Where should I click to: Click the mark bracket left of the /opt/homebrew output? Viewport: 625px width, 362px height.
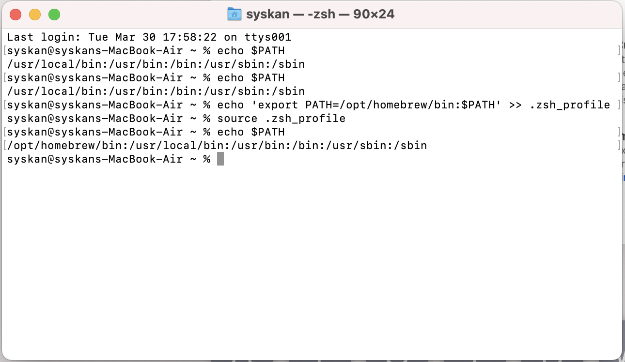pos(4,146)
